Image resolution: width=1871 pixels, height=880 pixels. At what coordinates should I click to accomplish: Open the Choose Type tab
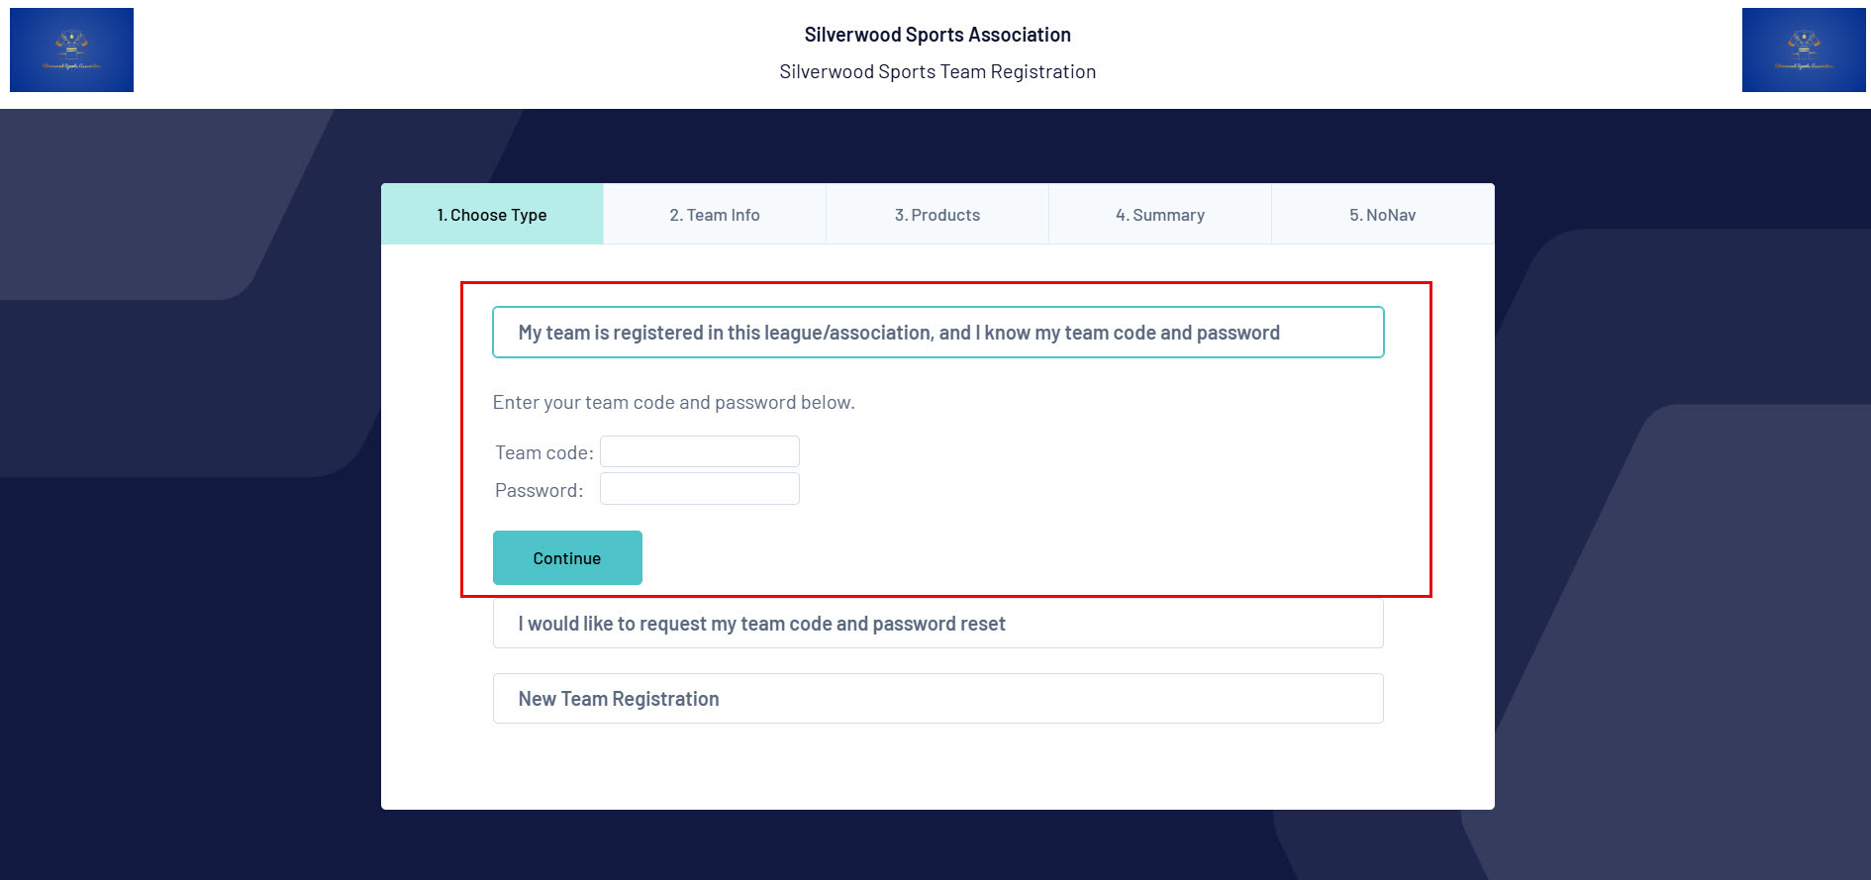click(492, 214)
